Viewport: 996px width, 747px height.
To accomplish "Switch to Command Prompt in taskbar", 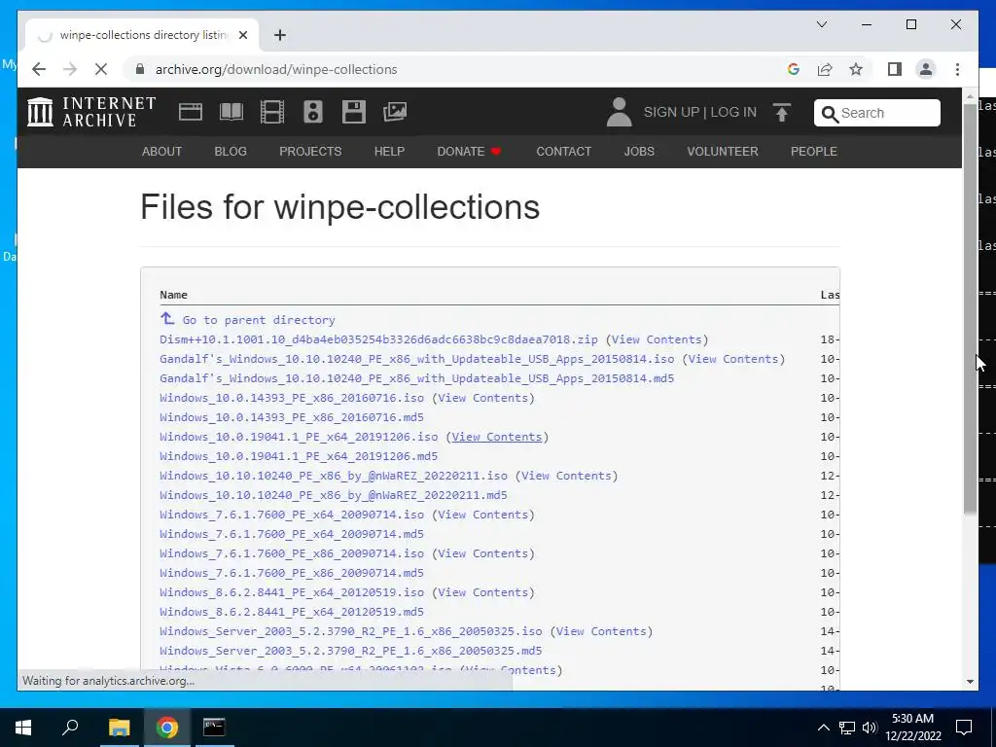I will 214,728.
